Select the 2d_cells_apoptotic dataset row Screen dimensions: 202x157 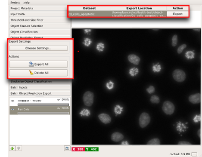118,14
